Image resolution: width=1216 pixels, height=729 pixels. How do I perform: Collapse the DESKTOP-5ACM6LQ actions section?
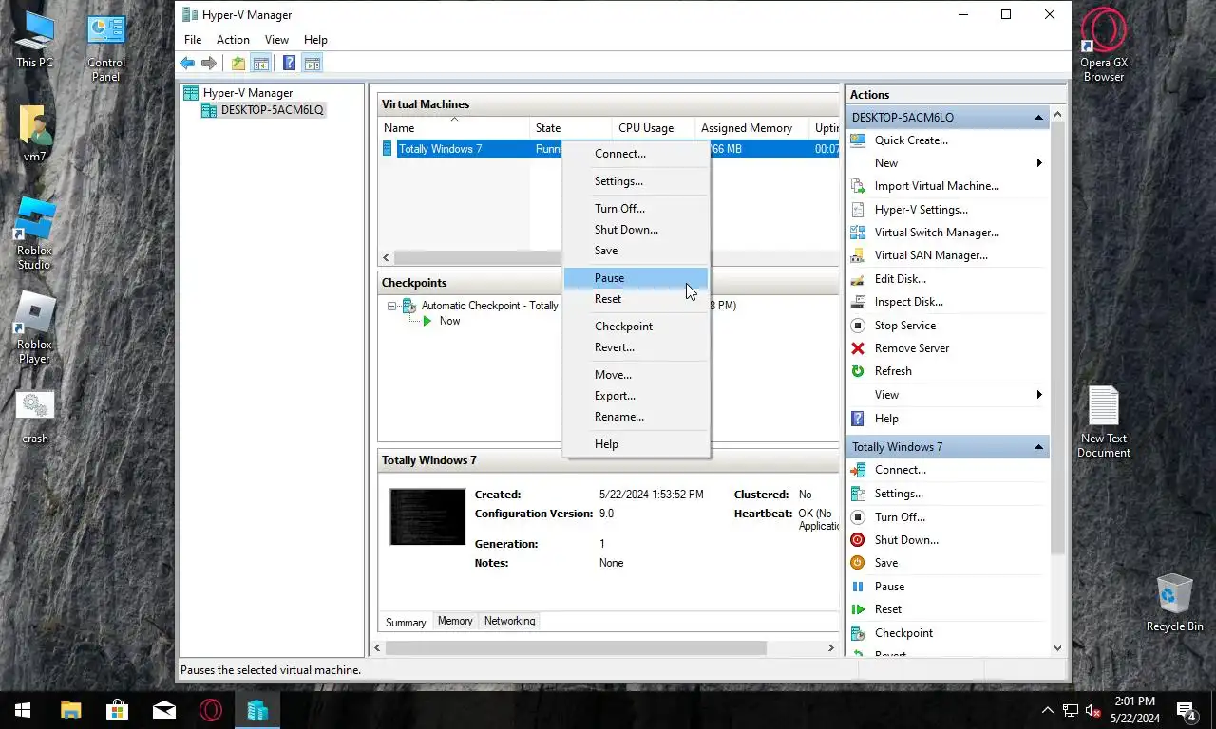tap(1038, 118)
